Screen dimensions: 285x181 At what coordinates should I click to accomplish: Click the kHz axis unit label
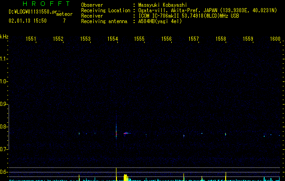[x=4, y=37]
